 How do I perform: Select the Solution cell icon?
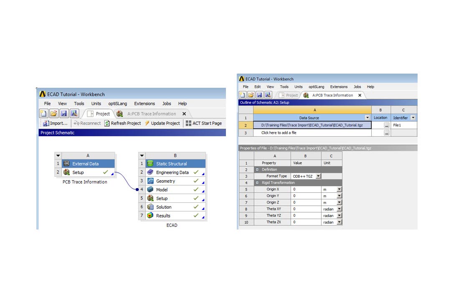point(150,207)
